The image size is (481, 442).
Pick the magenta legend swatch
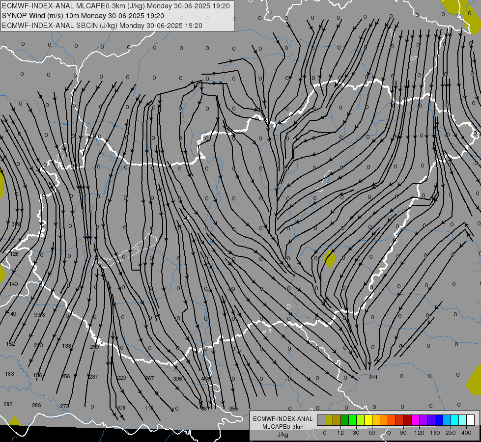(415, 420)
